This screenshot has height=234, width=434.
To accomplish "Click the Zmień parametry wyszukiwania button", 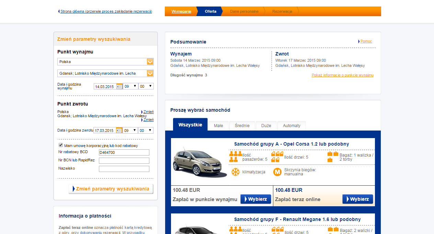I will tap(111, 189).
